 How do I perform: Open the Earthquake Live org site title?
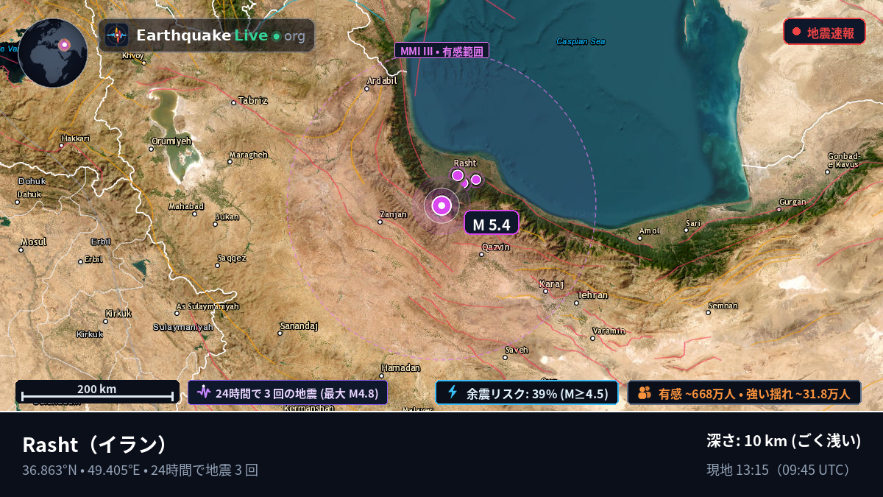click(221, 35)
